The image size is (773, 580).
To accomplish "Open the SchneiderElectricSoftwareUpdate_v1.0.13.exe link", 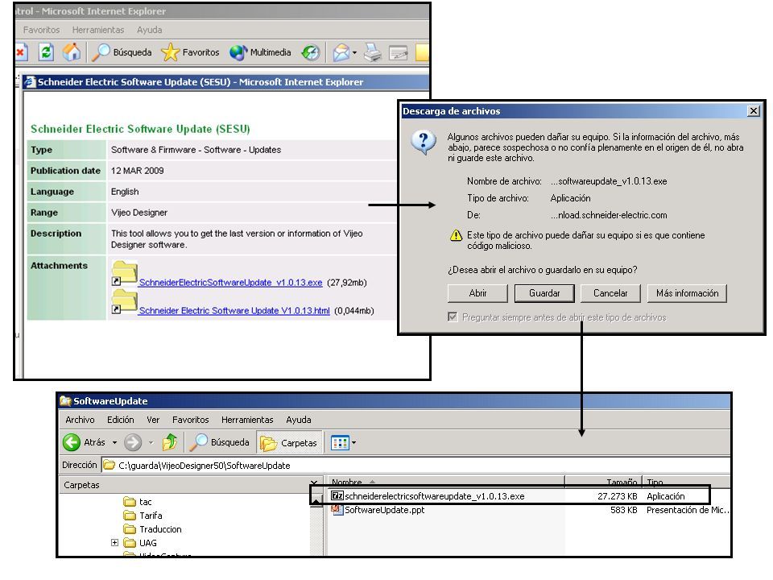I will click(x=231, y=283).
